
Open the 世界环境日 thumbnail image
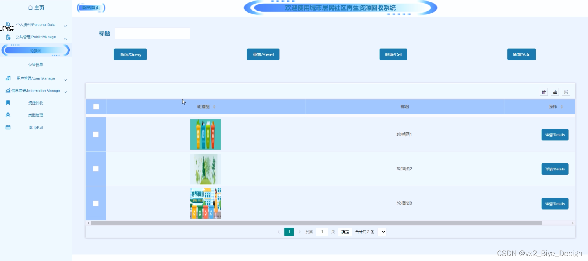coord(206,203)
